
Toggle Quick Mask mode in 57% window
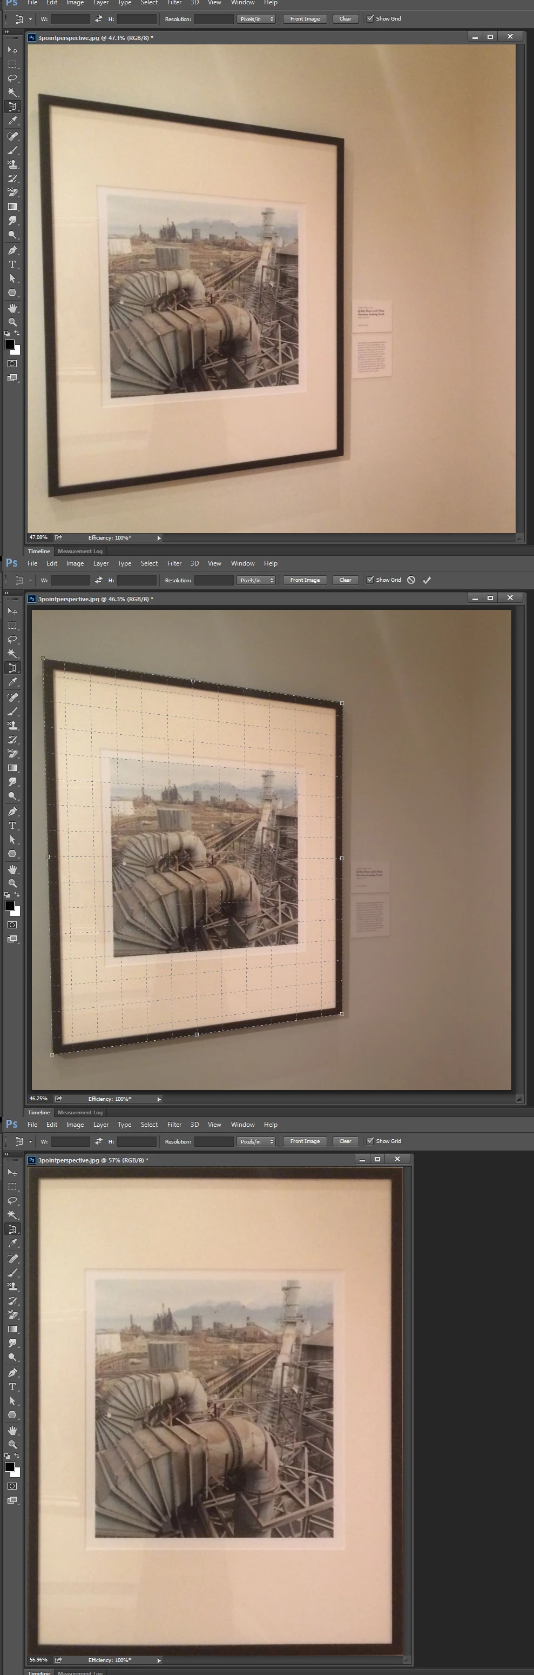coord(12,1486)
